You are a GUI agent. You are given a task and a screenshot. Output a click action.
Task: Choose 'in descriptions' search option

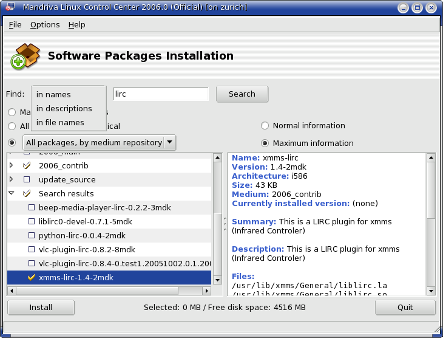pos(69,108)
